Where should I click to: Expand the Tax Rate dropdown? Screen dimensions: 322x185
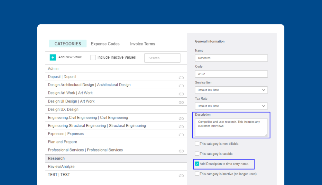(x=231, y=106)
